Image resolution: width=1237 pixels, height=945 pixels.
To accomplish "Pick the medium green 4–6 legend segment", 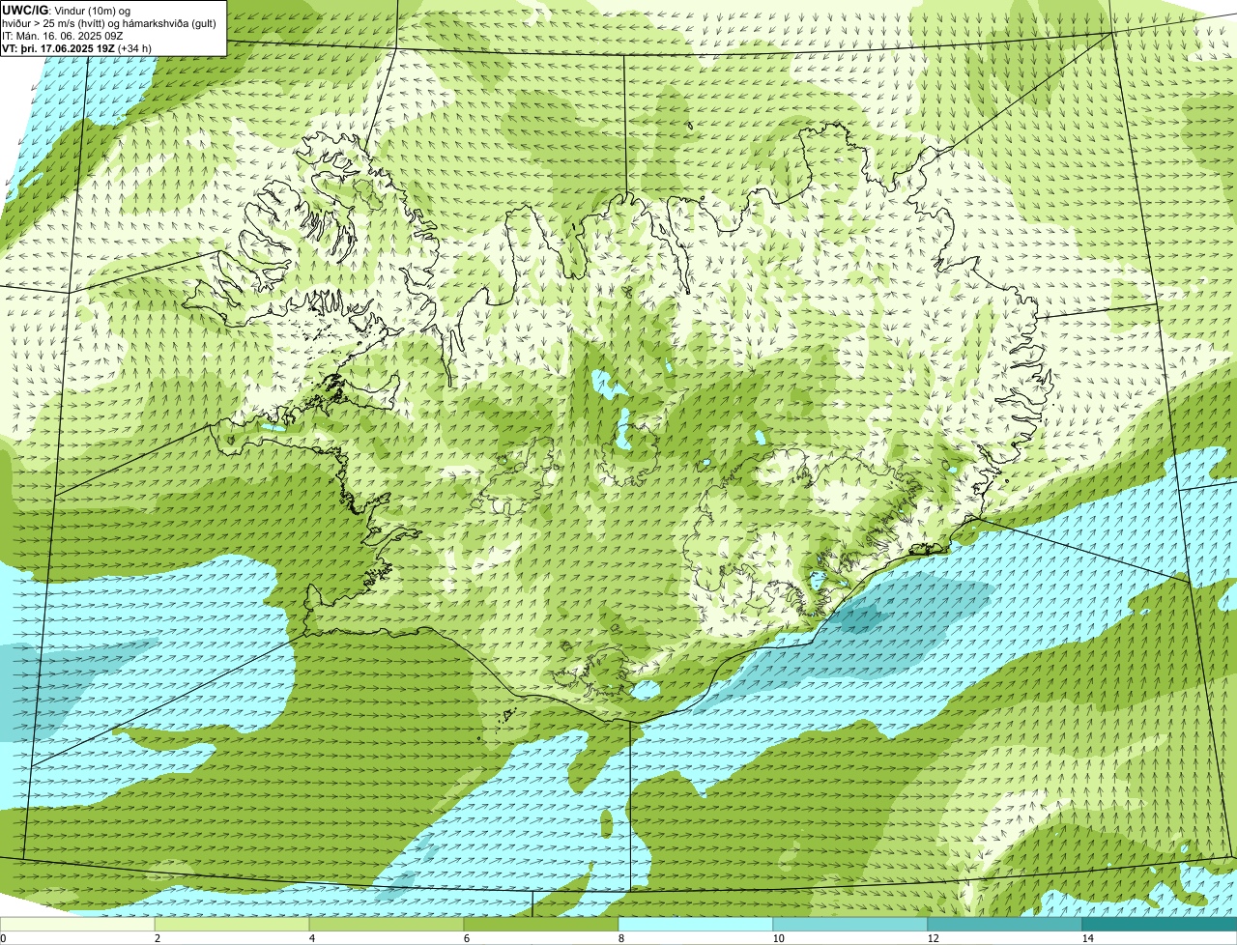I will coord(387,924).
